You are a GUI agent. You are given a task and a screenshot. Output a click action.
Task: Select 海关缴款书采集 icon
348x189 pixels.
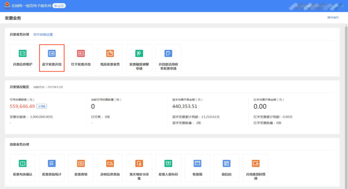pos(139,167)
